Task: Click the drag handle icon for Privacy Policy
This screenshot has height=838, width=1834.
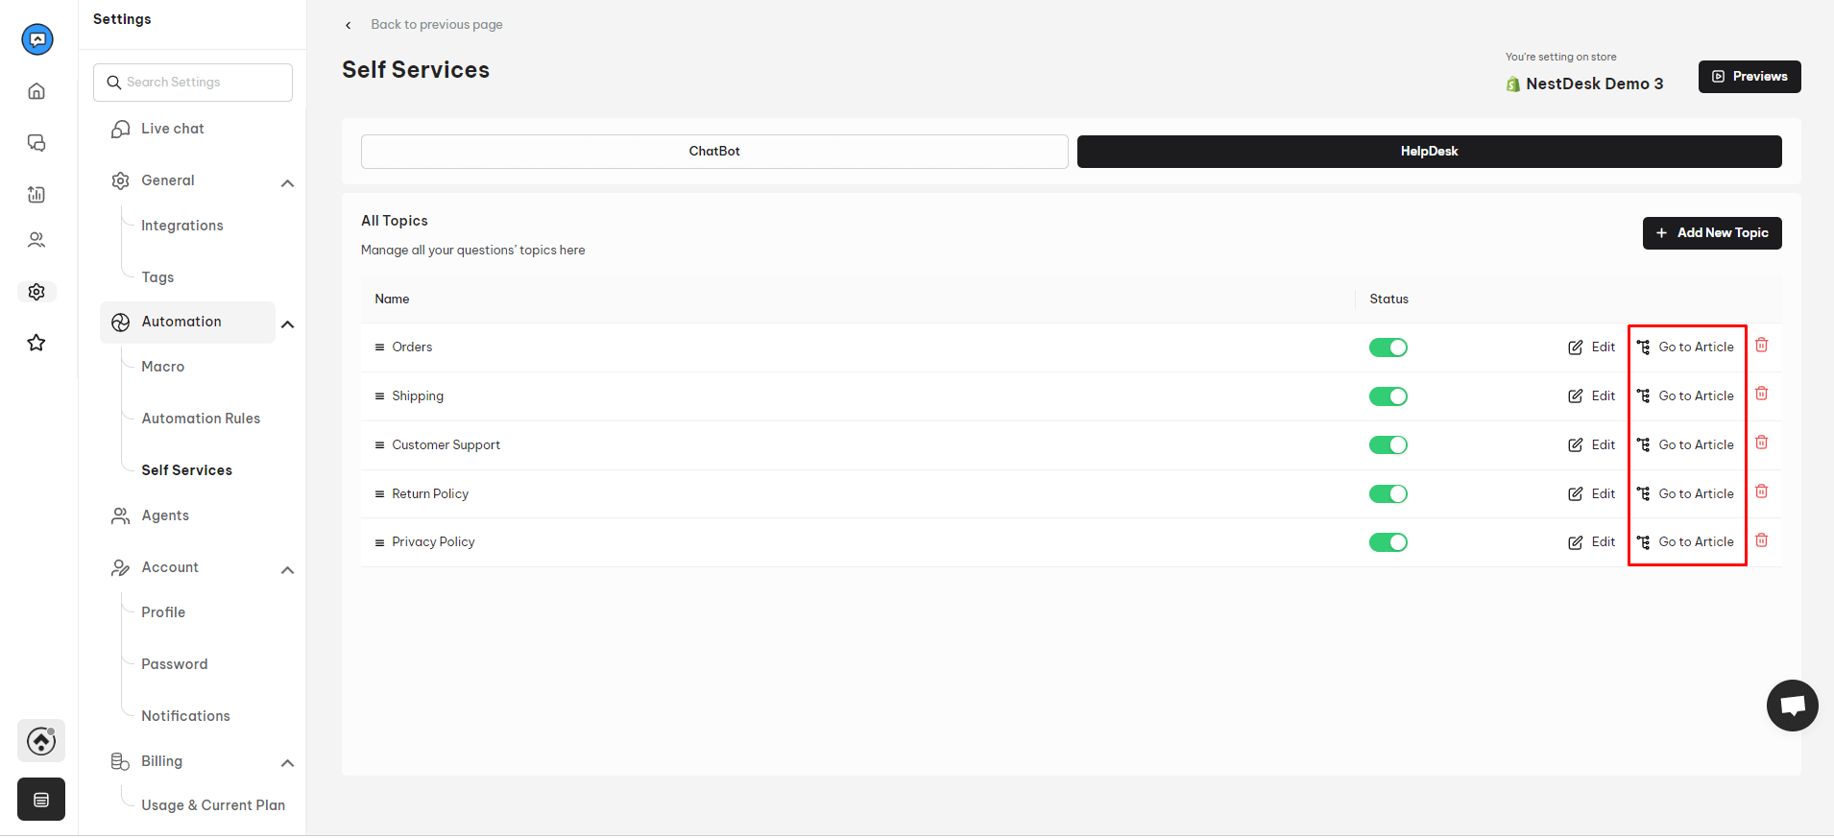Action: tap(379, 542)
